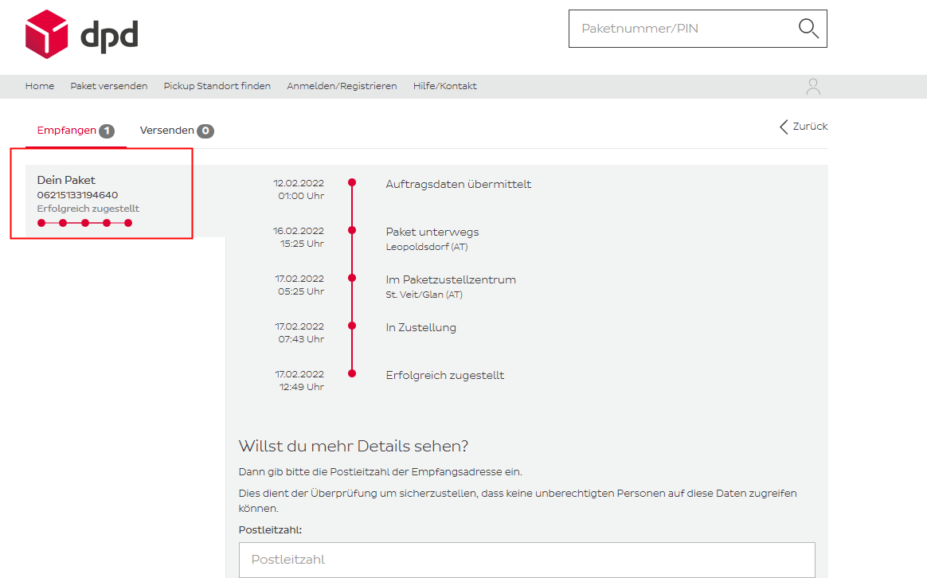
Task: Open Paket versenden menu item
Action: click(108, 86)
